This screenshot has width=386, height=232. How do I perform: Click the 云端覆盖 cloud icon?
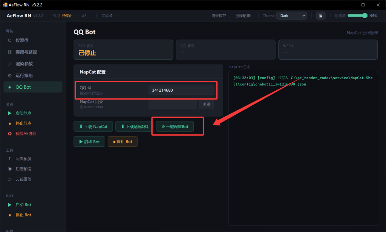(10, 179)
